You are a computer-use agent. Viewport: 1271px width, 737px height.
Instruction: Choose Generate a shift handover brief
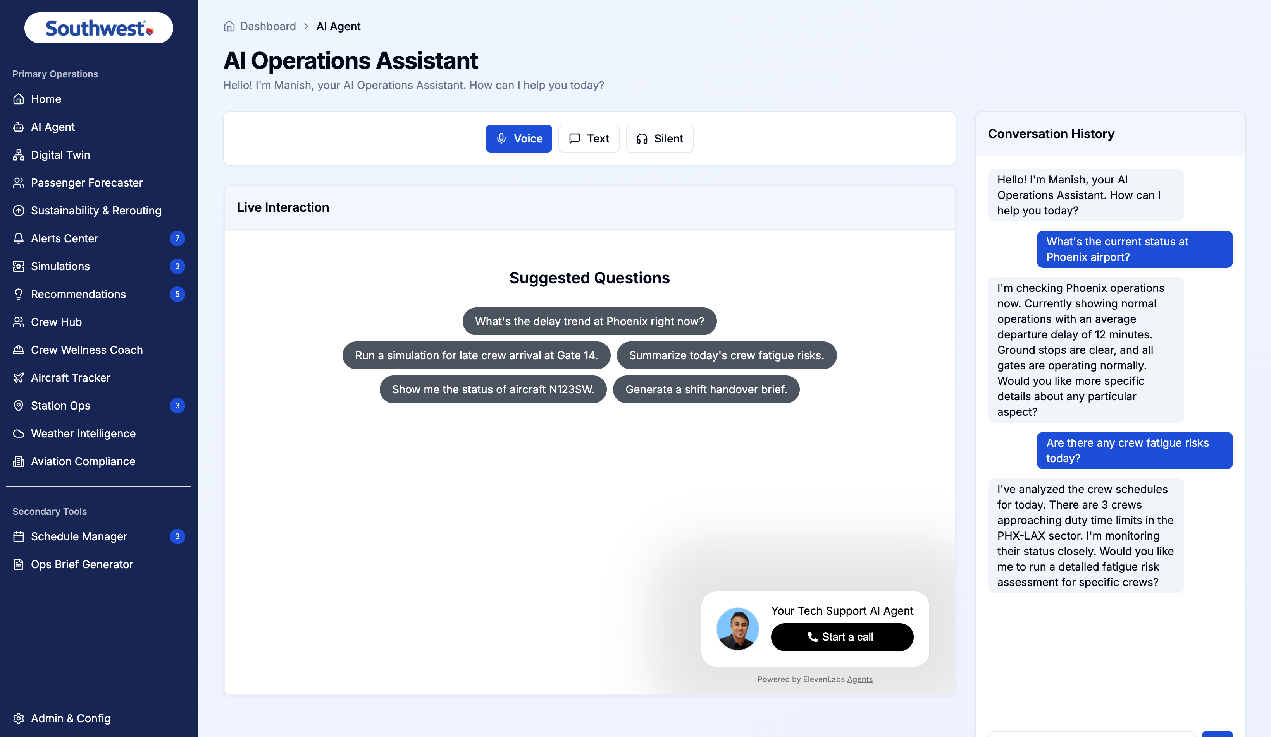706,389
